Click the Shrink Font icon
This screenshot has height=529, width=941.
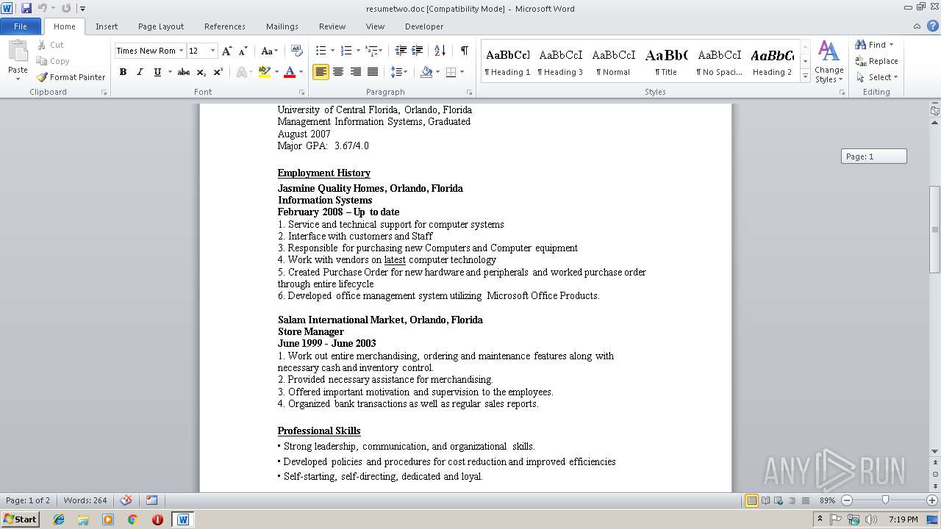coord(243,51)
